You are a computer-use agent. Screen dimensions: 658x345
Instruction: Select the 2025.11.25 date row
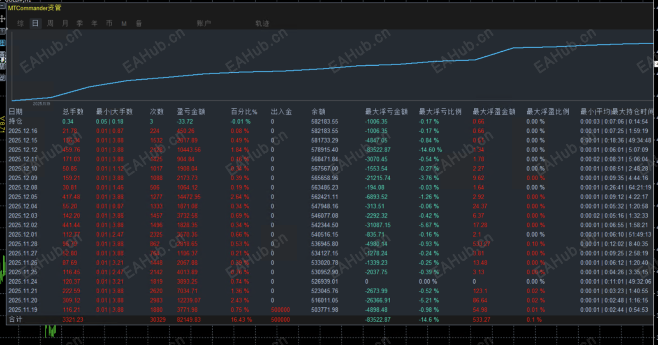coord(23,272)
